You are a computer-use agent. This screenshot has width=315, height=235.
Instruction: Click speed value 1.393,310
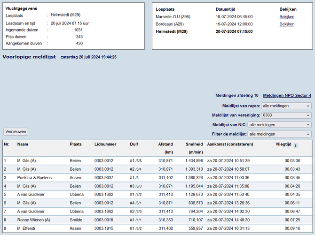(194, 169)
